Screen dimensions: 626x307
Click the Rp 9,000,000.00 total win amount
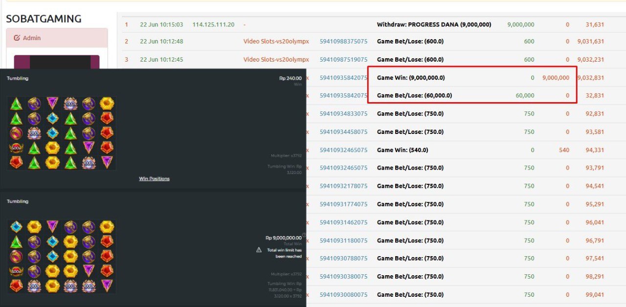[284, 238]
